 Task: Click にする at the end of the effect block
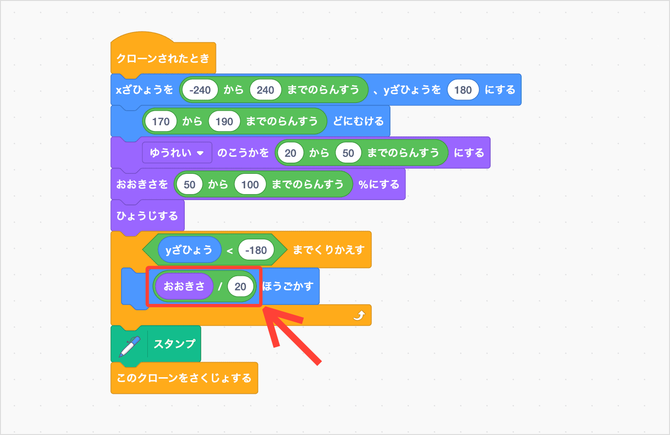469,152
